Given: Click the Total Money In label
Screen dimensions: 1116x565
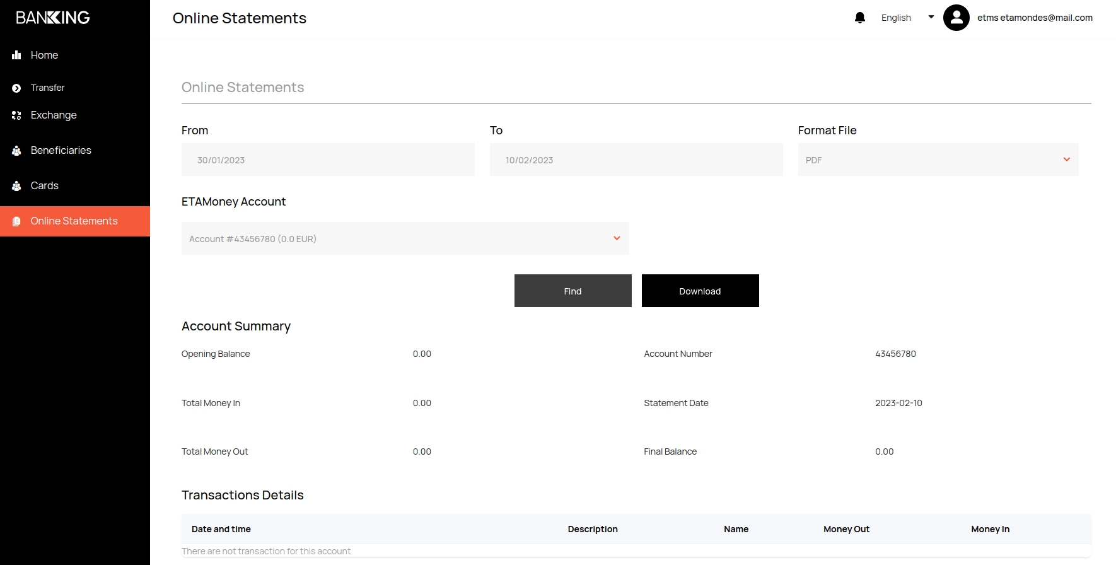Looking at the screenshot, I should [x=211, y=403].
